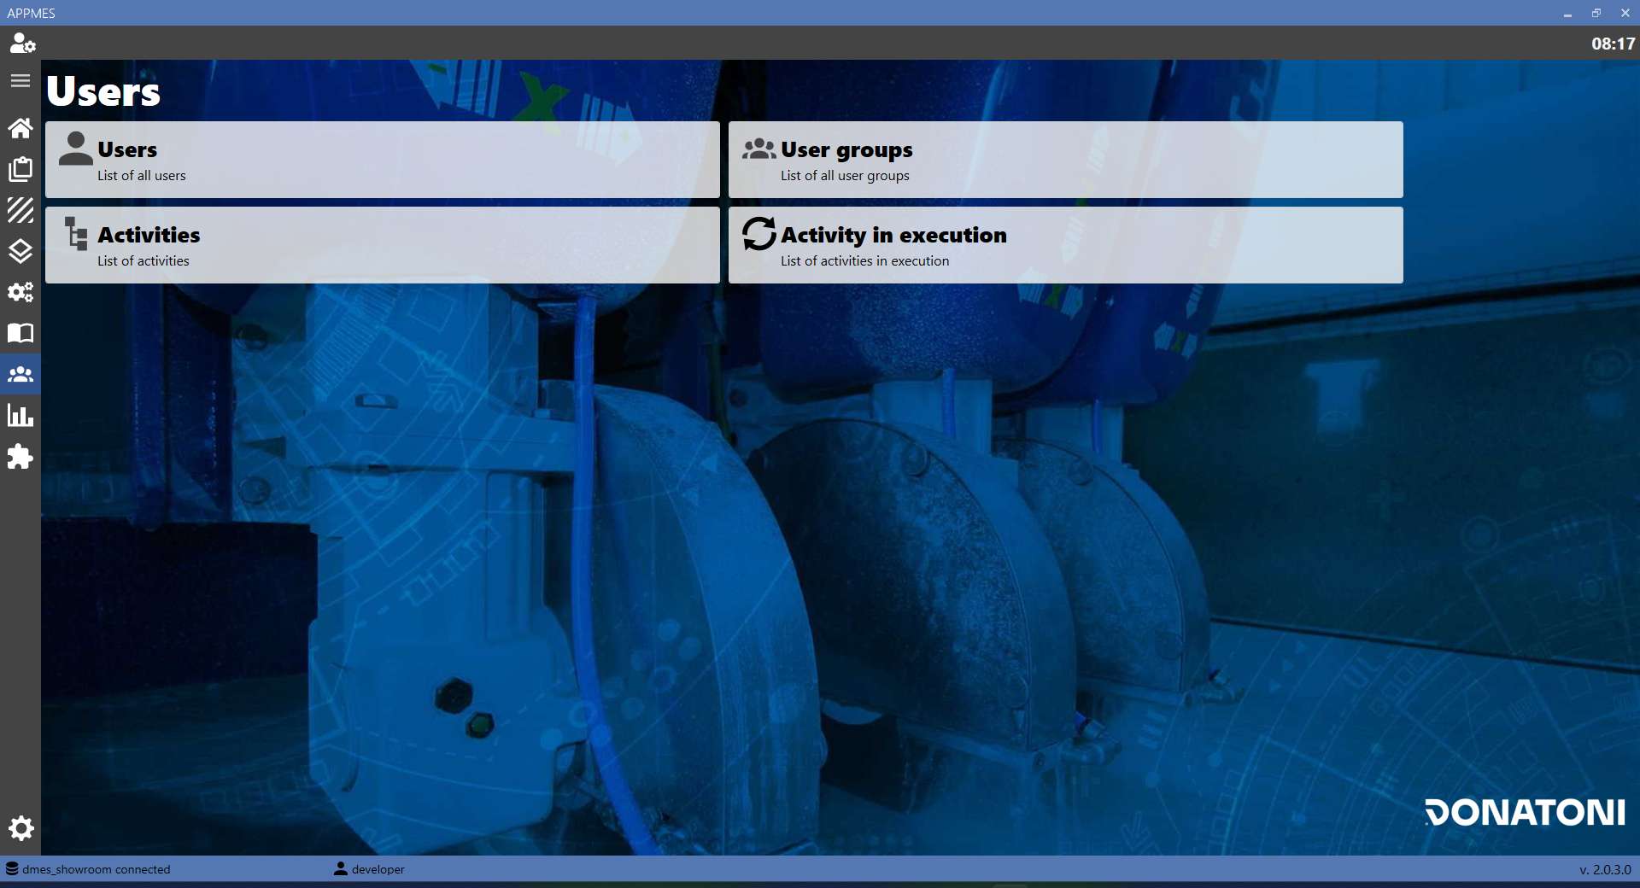The image size is (1640, 888).
Task: Go to Home via the sidebar house icon
Action: 20,128
